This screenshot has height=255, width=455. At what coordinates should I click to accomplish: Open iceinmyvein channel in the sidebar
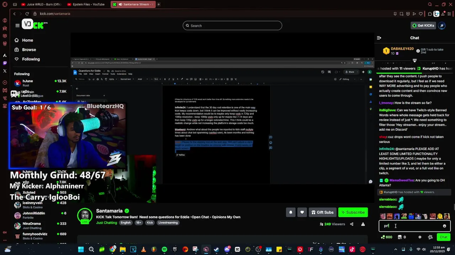tap(40, 205)
